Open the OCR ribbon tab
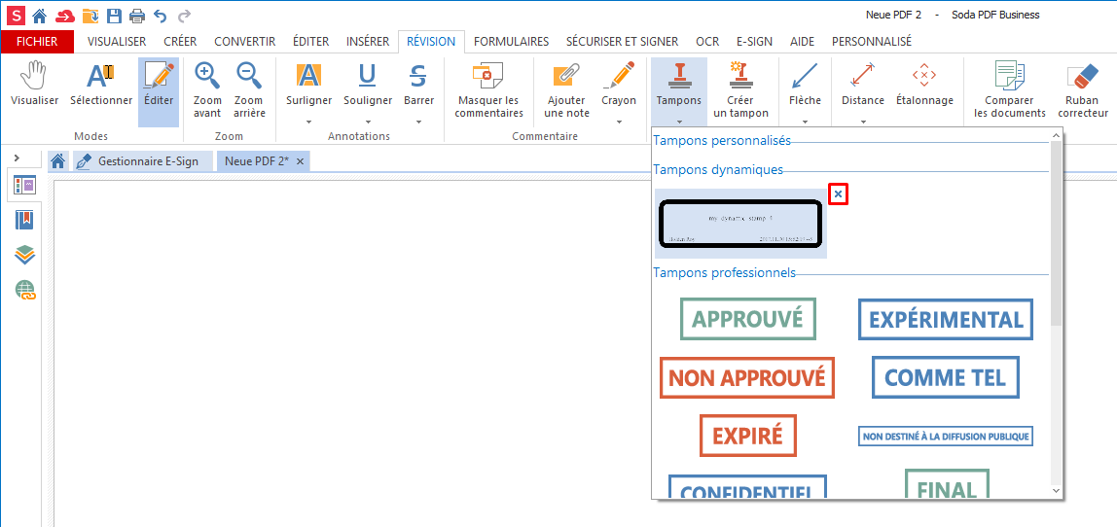 point(707,41)
